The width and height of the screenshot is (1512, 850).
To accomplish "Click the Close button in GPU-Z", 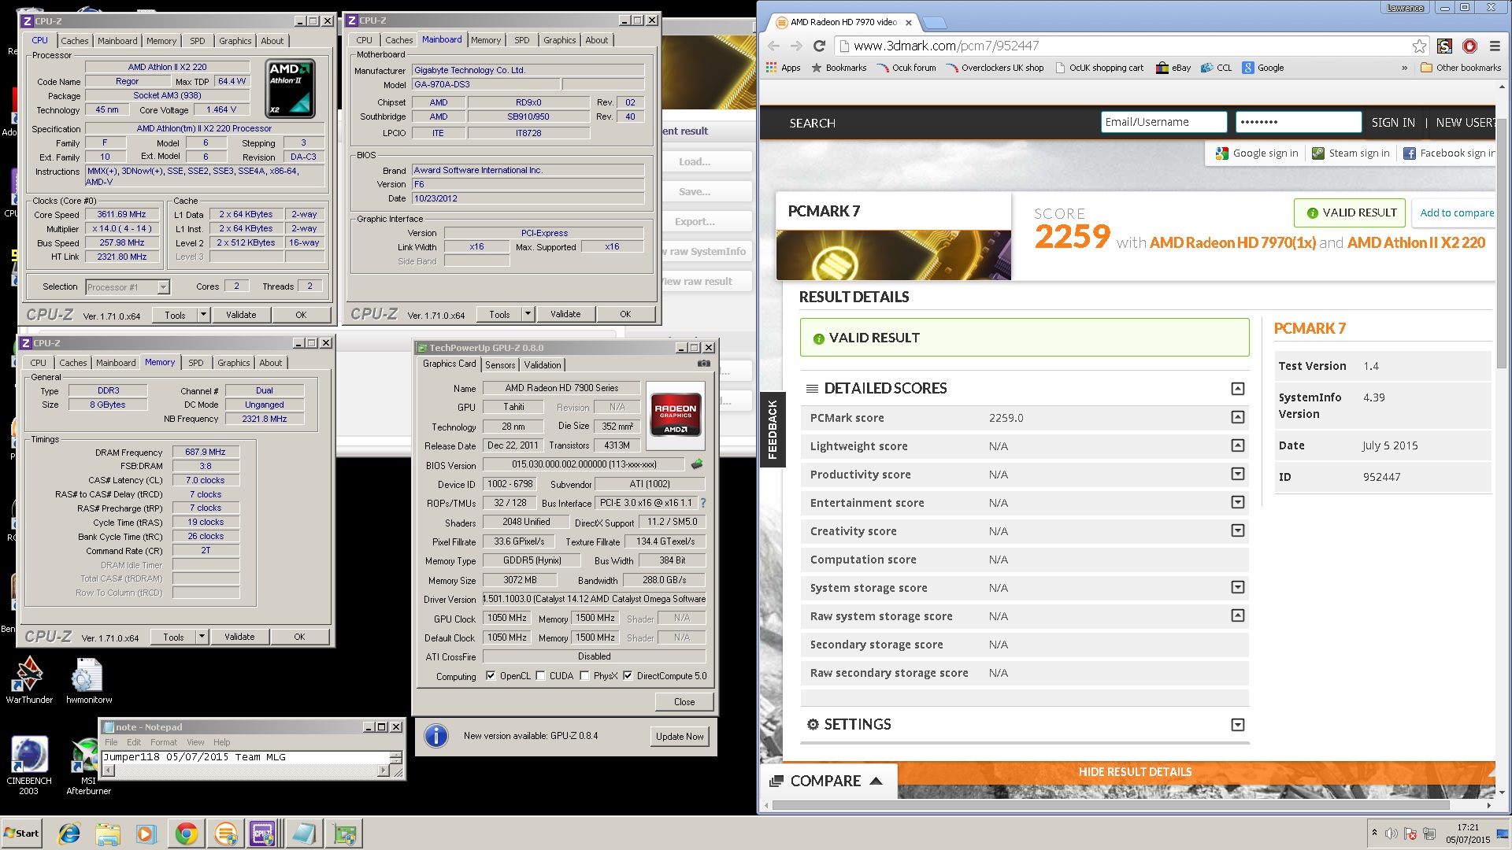I will tap(684, 702).
